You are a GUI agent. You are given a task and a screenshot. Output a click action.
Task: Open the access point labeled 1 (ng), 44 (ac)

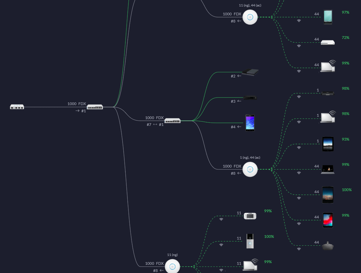click(250, 169)
